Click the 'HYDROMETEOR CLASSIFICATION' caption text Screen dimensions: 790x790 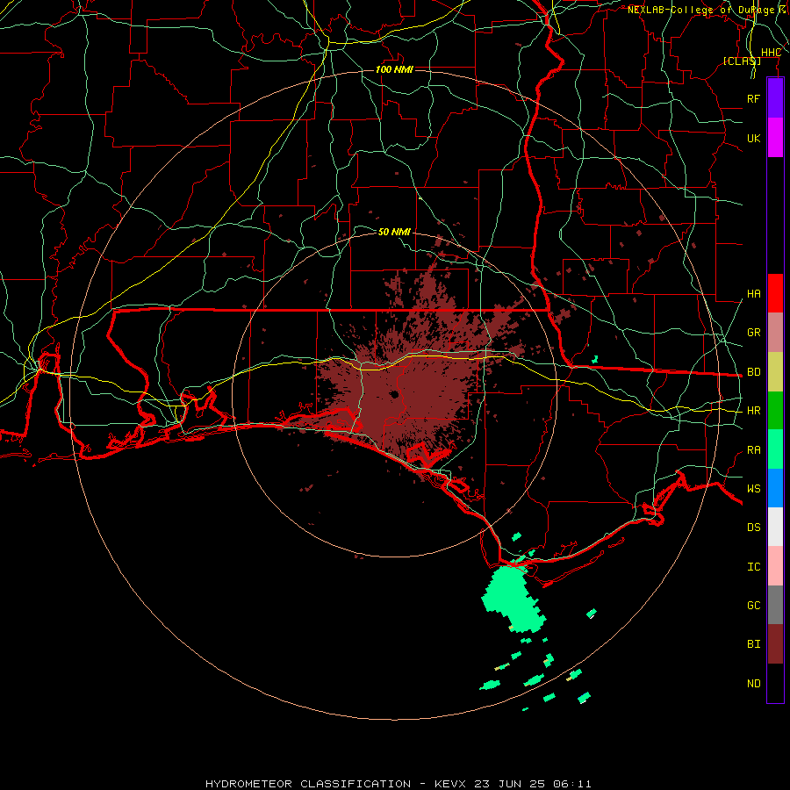point(308,784)
